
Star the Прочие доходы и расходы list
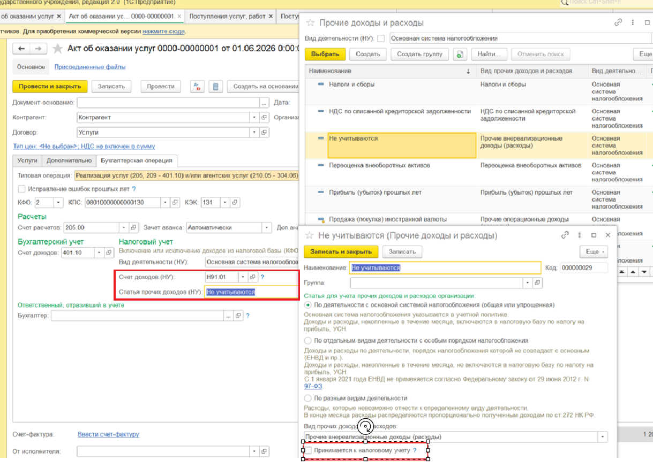310,23
